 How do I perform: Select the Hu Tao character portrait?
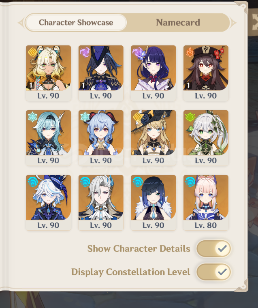[206, 73]
